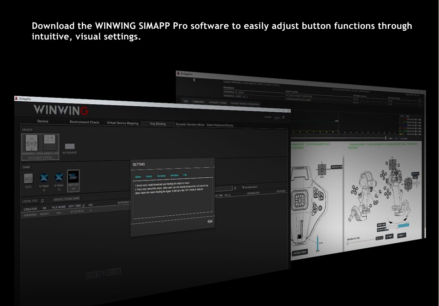This screenshot has height=306, width=439.
Task: Sort the list by EDIT TIME
Action: pos(76,206)
